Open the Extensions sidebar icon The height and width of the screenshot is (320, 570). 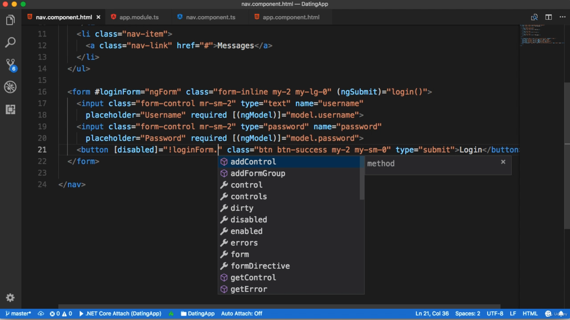[x=10, y=109]
